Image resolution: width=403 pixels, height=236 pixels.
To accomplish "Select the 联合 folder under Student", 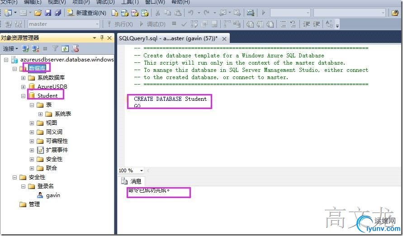I will click(52, 168).
